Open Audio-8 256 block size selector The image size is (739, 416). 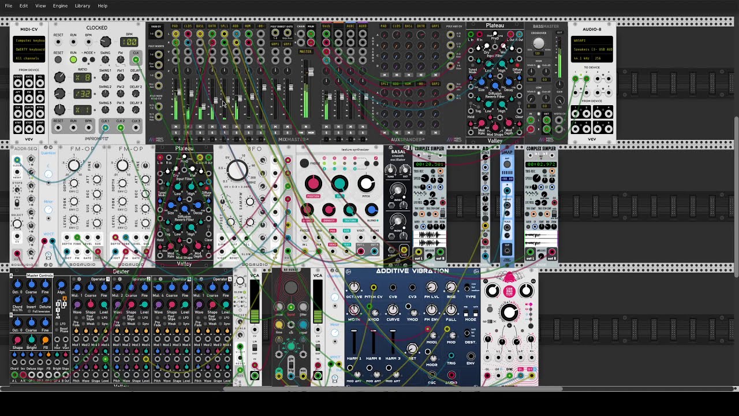602,58
